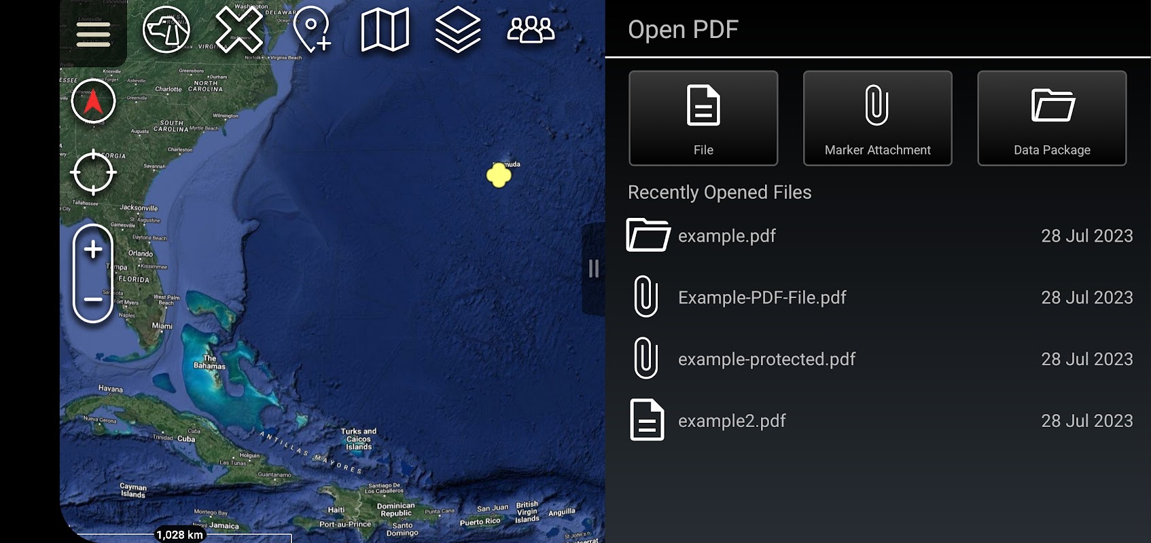Open the folded map icon
Screen dimensions: 1151x543
[385, 30]
